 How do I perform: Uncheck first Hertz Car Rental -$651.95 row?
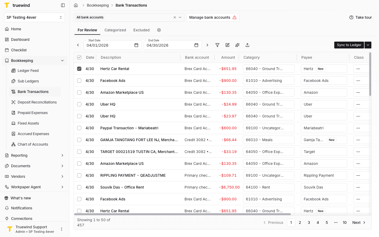point(79,69)
